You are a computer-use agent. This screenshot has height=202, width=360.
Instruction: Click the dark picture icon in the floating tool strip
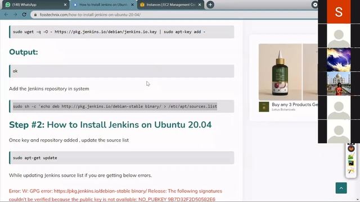pyautogui.click(x=351, y=163)
